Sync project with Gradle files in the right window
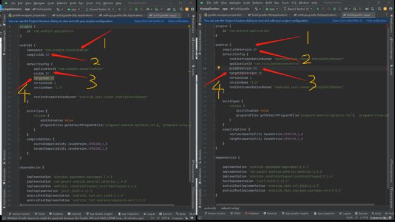This screenshot has width=395, height=222. (367, 9)
